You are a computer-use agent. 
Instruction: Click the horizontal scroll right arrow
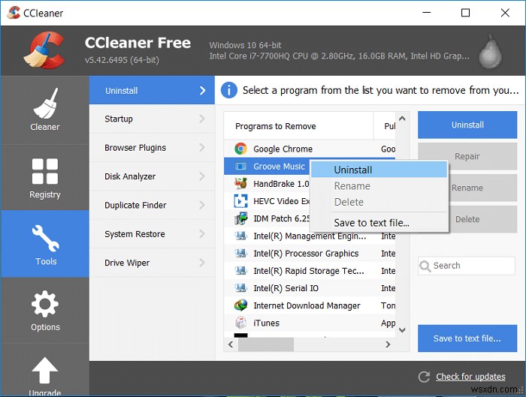388,344
